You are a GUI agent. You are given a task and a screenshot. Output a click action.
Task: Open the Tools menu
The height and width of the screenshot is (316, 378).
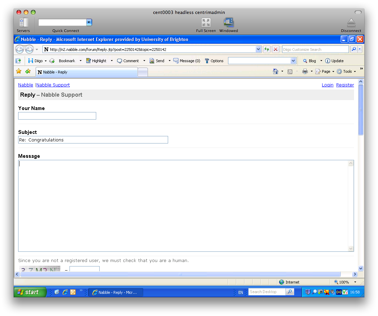[346, 71]
